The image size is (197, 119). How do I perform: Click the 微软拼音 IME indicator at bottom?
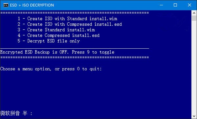coord(10,113)
